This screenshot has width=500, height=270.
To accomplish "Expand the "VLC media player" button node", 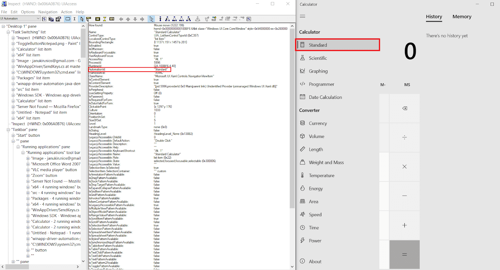I will click(x=28, y=170).
